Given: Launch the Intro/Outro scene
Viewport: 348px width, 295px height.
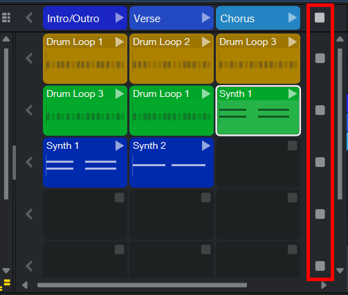Looking at the screenshot, I should point(120,18).
